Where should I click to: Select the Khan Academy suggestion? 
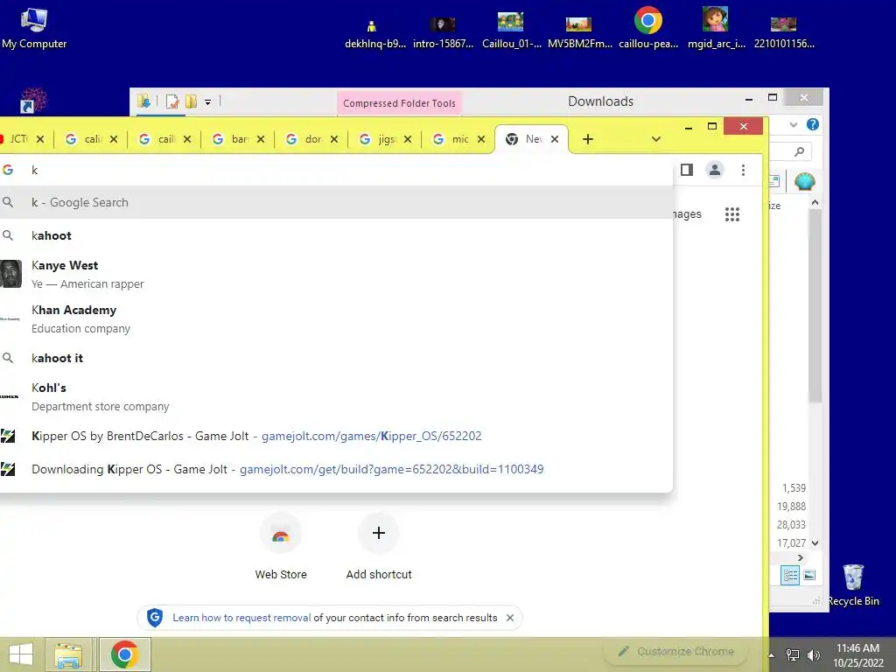[x=336, y=318]
